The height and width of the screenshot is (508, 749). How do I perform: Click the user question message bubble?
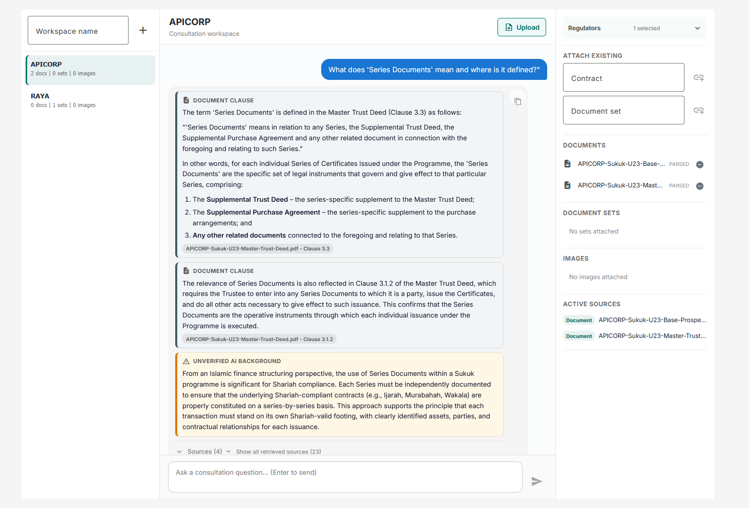coord(434,70)
